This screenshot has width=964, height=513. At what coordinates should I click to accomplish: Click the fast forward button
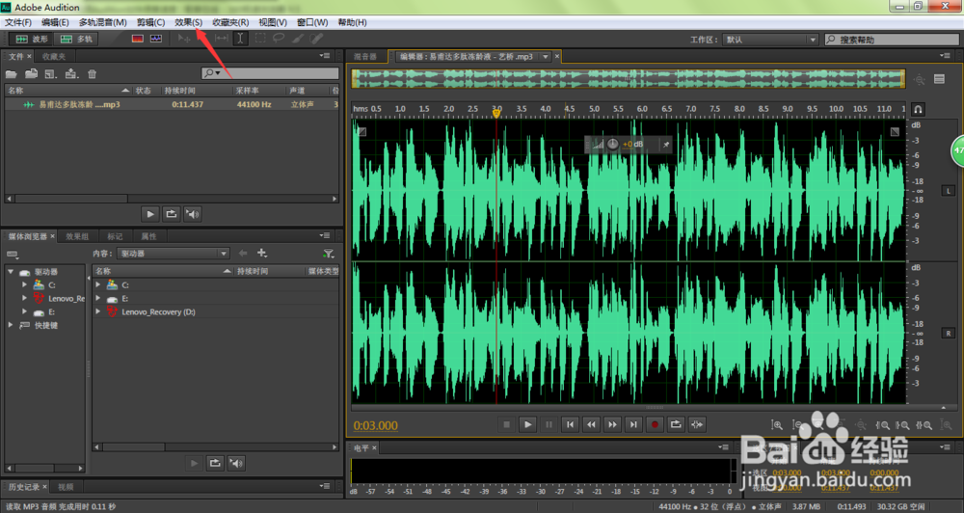tap(612, 424)
